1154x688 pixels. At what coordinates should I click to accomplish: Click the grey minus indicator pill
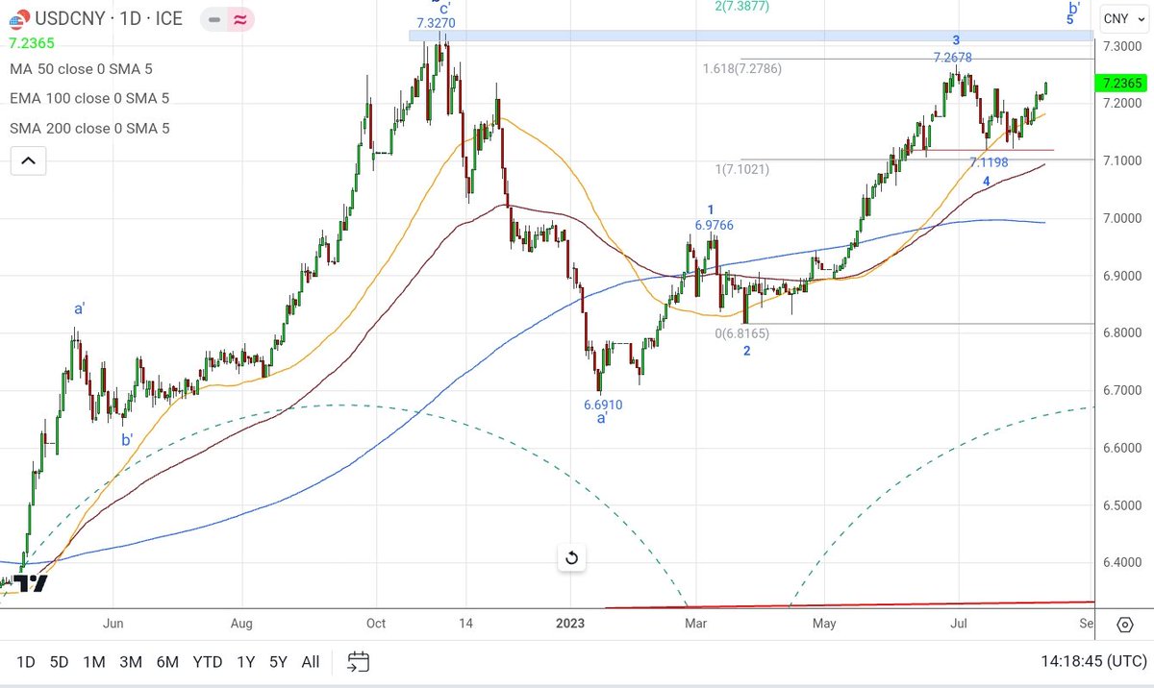213,18
